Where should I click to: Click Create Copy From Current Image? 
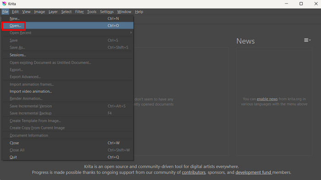[67, 128]
